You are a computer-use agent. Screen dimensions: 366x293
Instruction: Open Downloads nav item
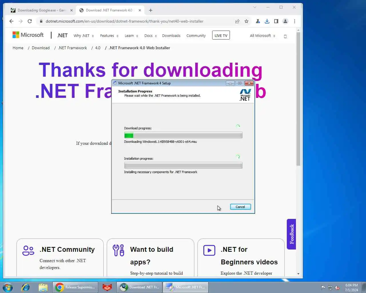(171, 36)
